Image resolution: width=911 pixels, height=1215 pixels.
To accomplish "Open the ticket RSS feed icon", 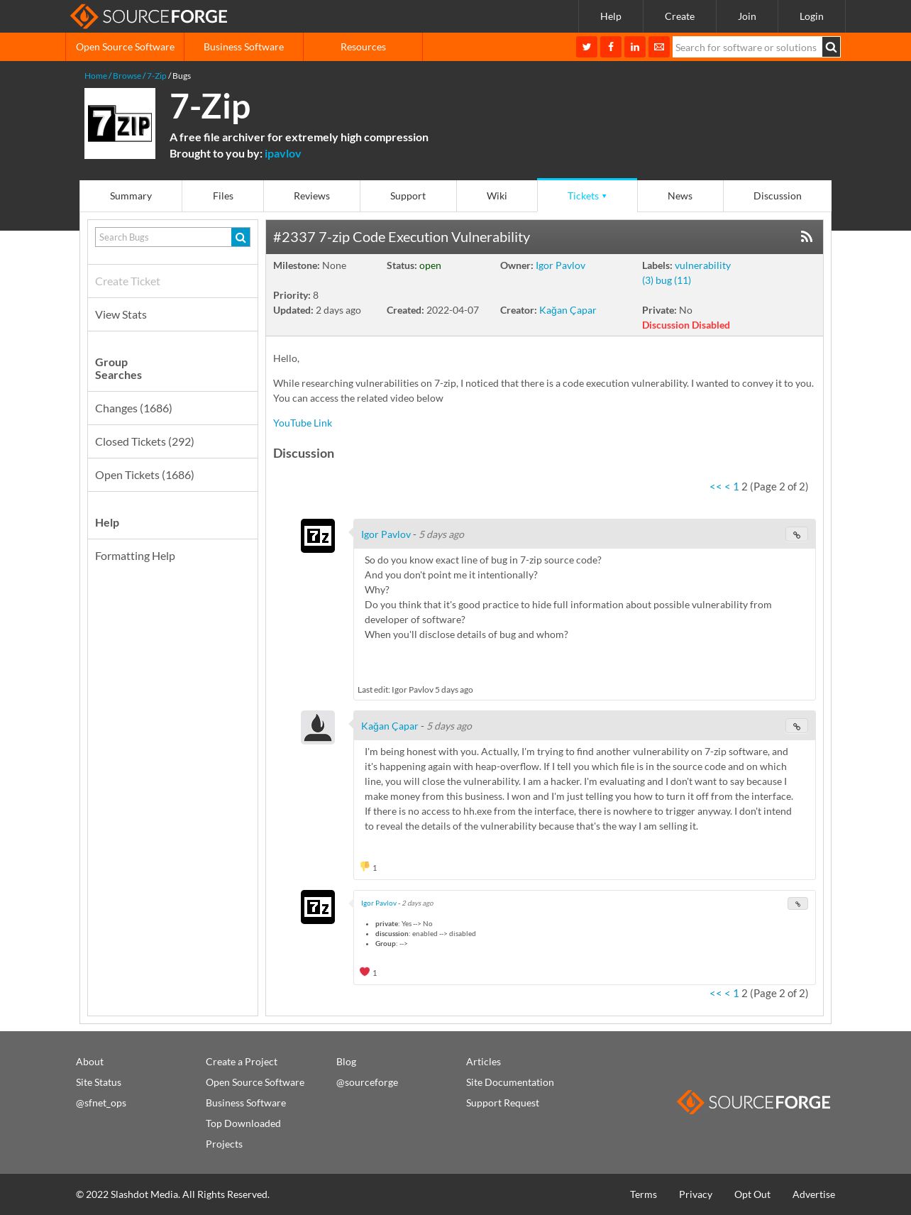I will tap(807, 237).
